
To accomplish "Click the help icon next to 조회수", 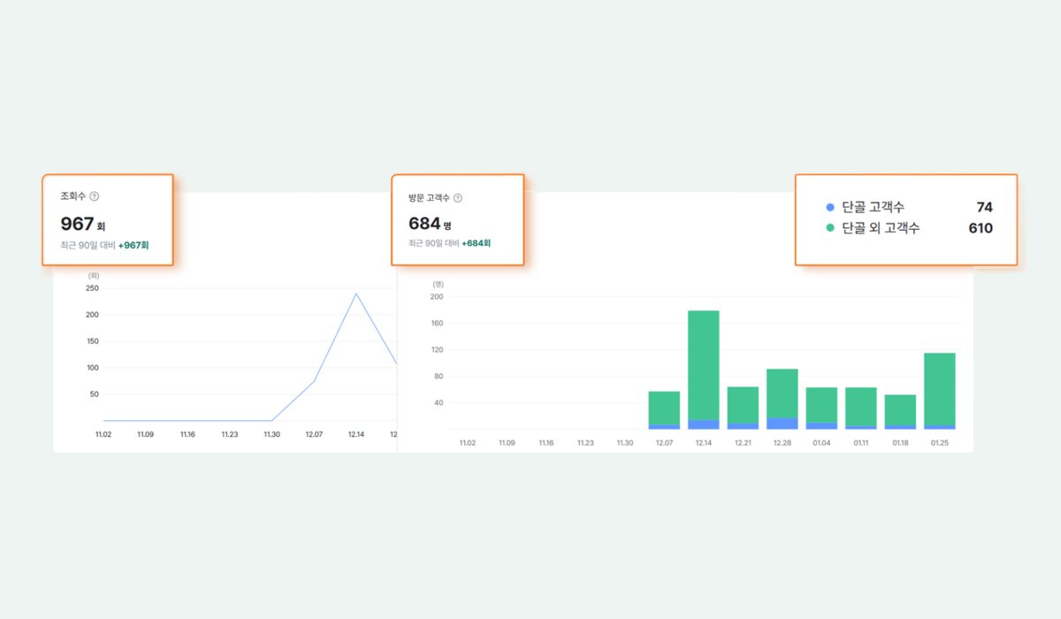I will 95,196.
